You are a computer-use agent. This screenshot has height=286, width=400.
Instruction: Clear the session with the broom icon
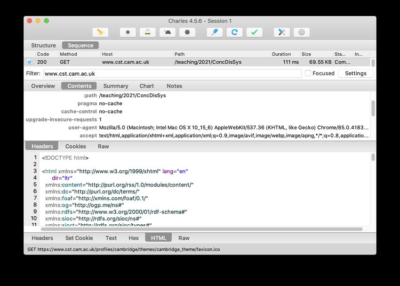[100, 32]
